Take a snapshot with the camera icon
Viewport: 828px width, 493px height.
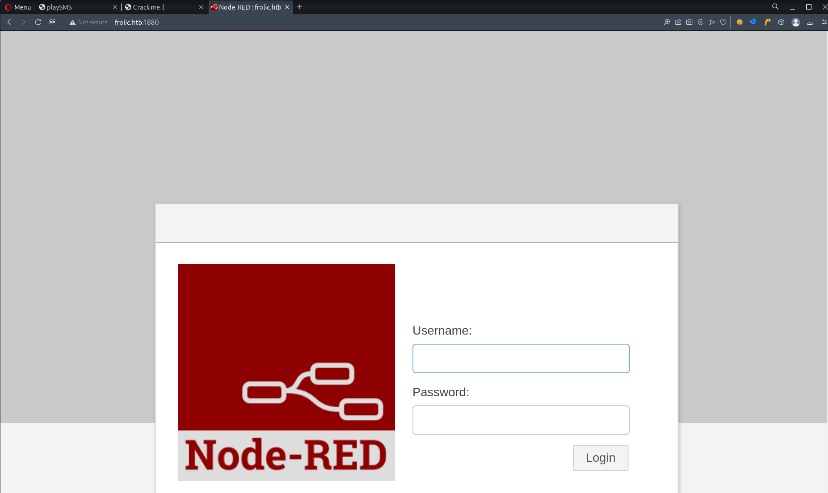689,22
